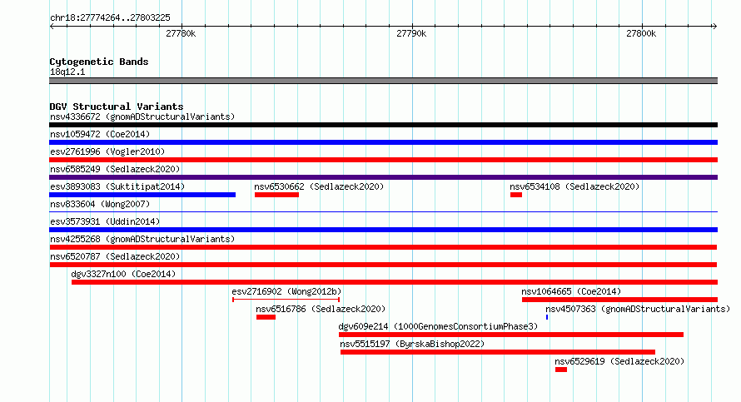
Task: Click the 27800k ruler tick label
Action: tap(641, 33)
